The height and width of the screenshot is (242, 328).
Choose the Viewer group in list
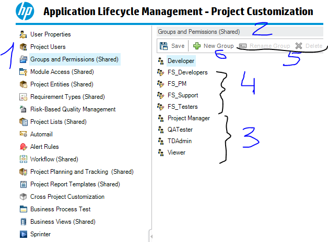[177, 152]
